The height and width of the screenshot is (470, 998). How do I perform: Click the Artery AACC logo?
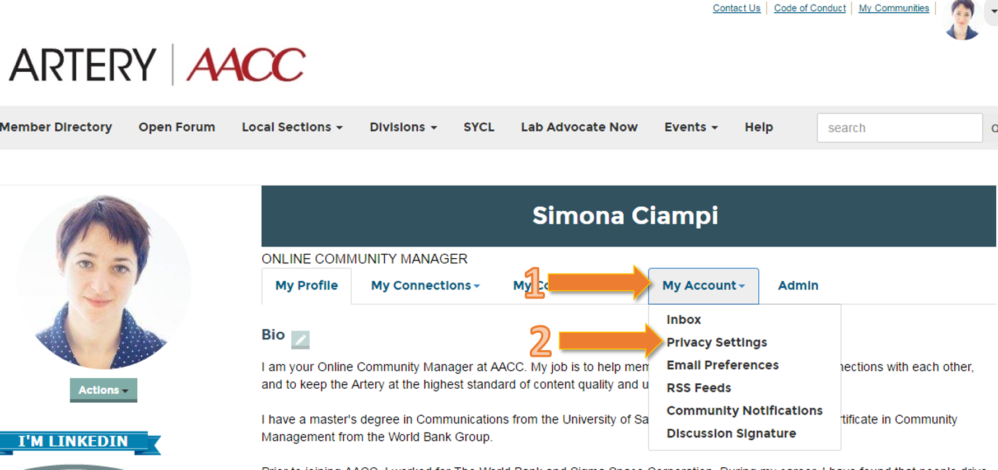click(x=157, y=65)
